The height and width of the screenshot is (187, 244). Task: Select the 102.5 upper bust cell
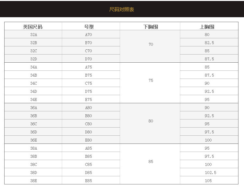tap(210, 172)
